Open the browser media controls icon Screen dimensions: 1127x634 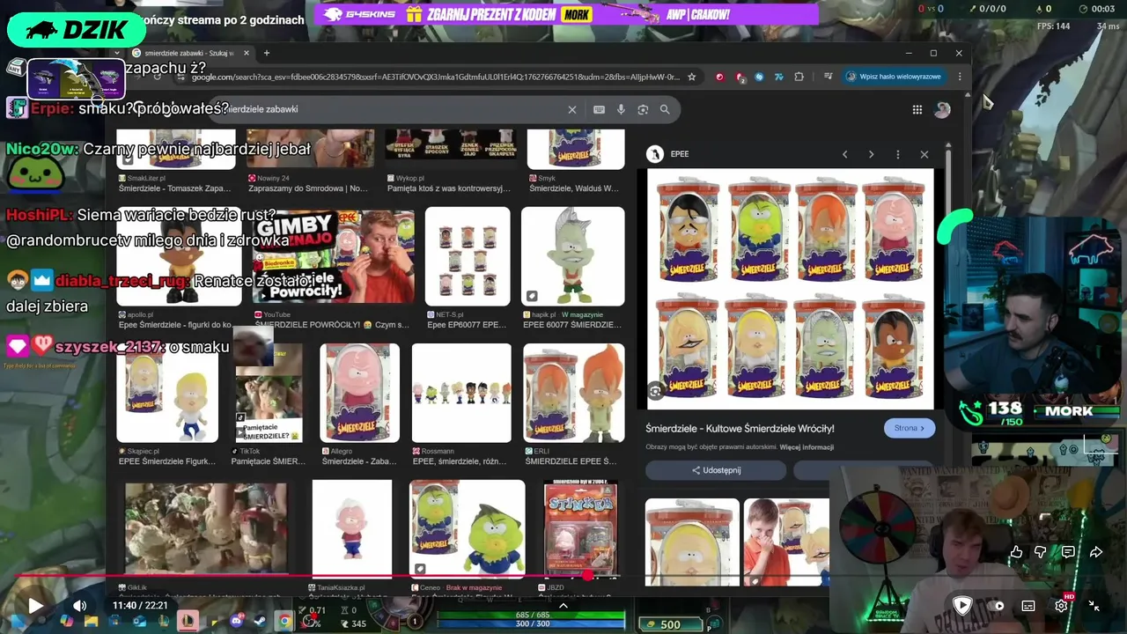[x=828, y=77]
